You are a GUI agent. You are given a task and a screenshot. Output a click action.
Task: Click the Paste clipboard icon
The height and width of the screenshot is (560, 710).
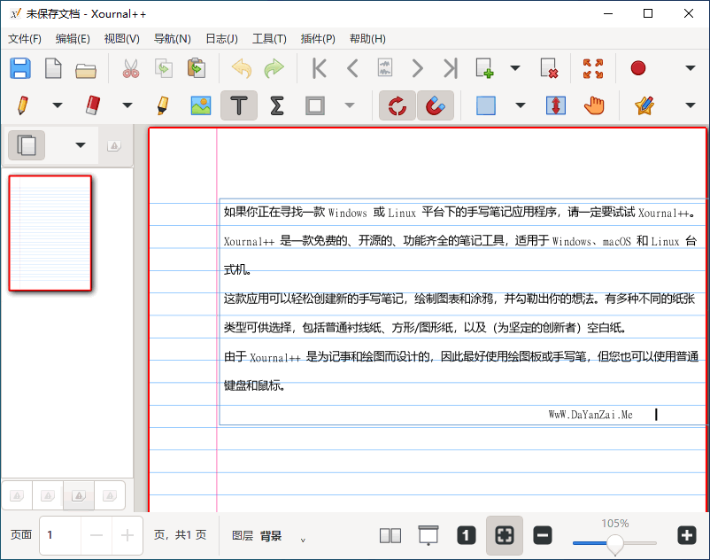(x=196, y=68)
